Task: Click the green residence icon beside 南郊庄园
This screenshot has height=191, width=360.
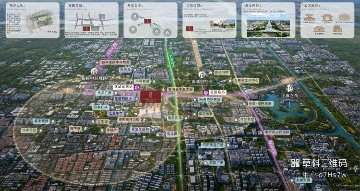Action: 186,118
